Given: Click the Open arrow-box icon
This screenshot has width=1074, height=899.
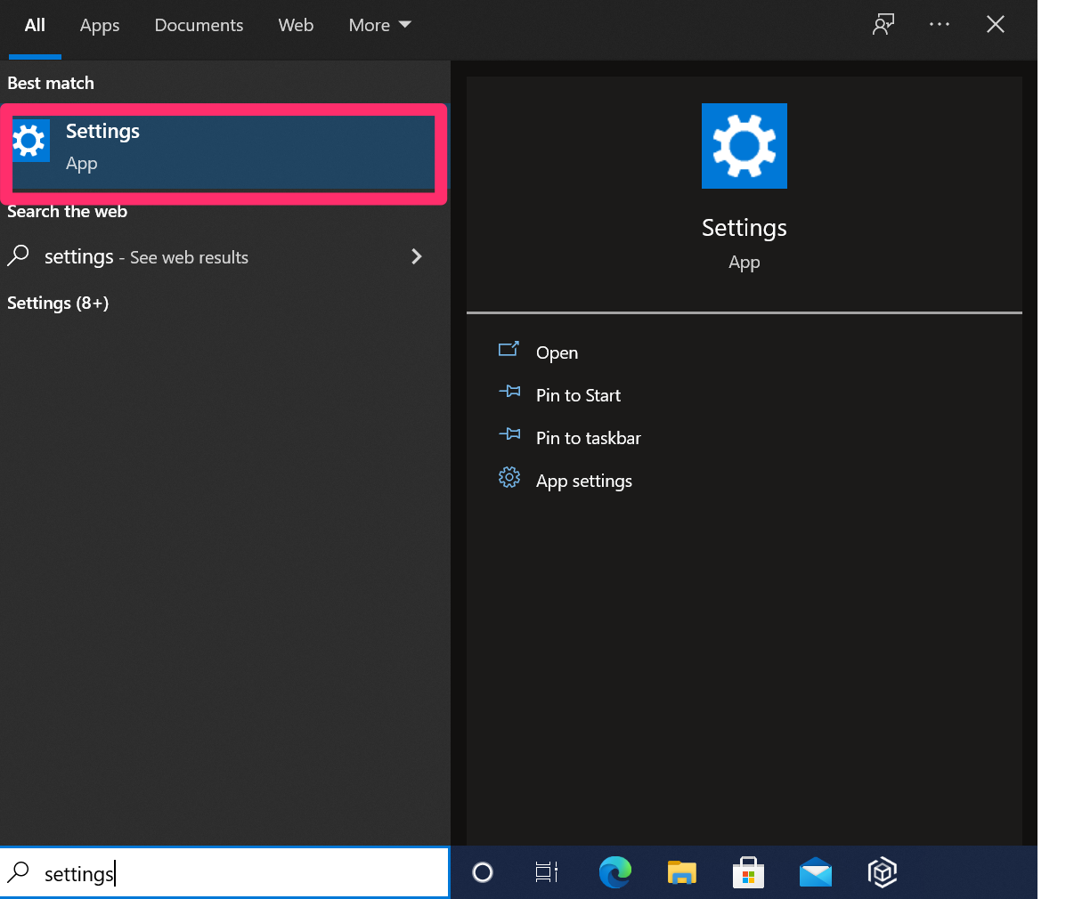Looking at the screenshot, I should point(509,349).
